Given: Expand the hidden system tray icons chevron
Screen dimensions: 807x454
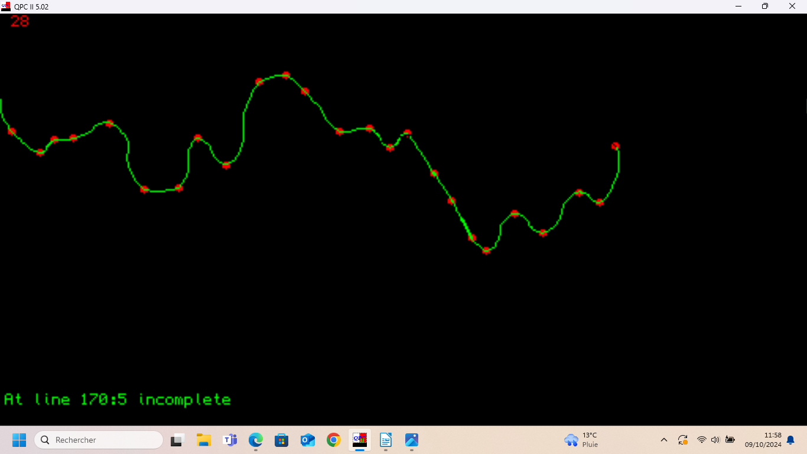Looking at the screenshot, I should point(664,440).
